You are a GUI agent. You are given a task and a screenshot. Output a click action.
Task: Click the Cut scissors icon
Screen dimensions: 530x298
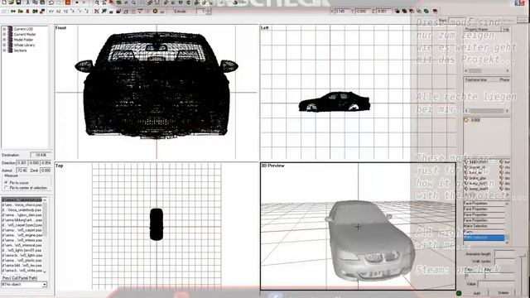coord(27,2)
